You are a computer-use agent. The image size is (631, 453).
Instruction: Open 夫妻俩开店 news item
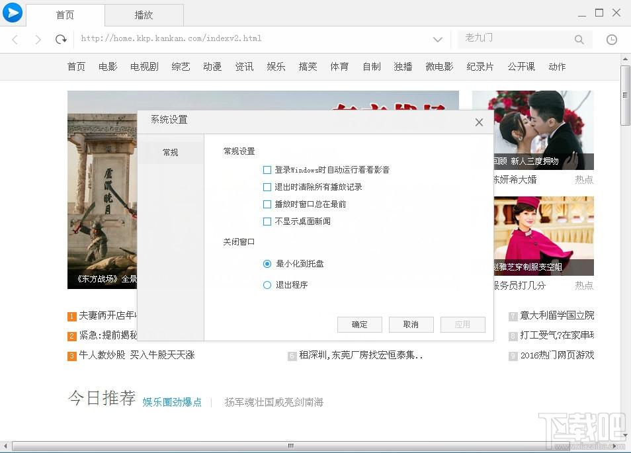point(108,315)
